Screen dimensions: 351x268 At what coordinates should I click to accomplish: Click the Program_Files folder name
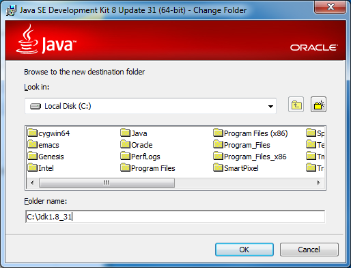pos(247,145)
